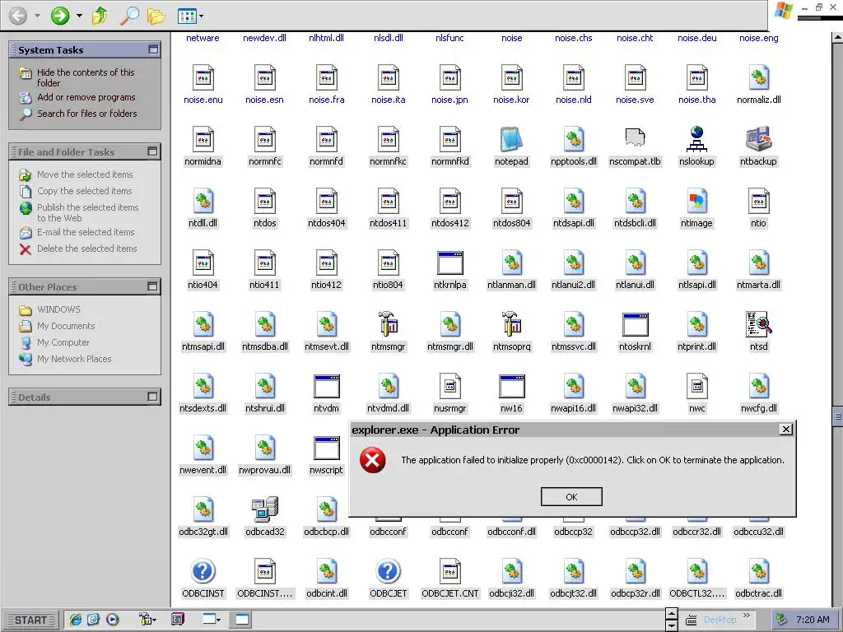The height and width of the screenshot is (632, 843).
Task: Open Add or remove programs link
Action: (86, 97)
